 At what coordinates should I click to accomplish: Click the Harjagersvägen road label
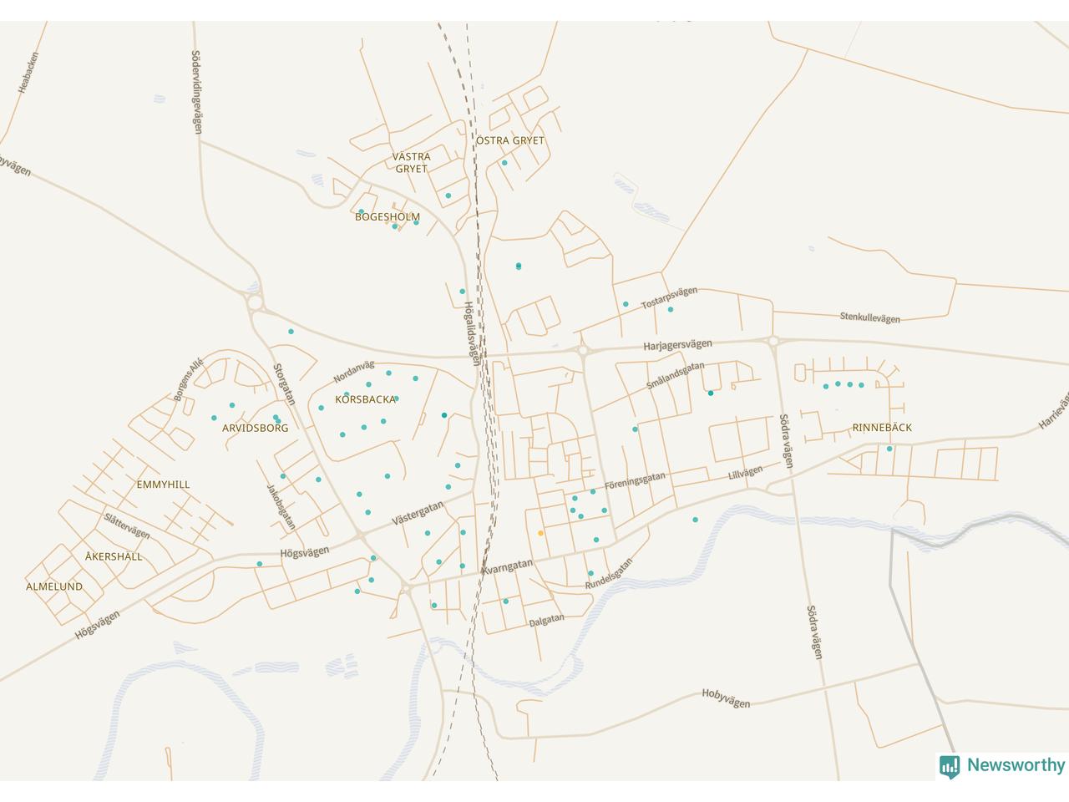(677, 345)
